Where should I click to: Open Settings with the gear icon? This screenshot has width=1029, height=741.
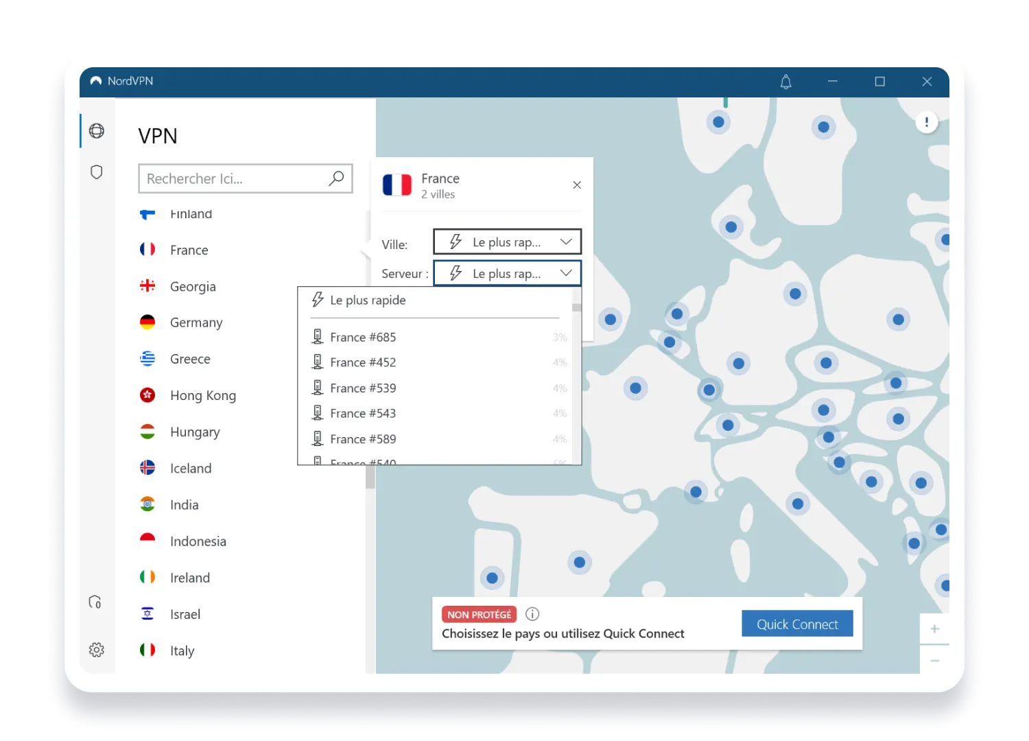click(x=96, y=649)
